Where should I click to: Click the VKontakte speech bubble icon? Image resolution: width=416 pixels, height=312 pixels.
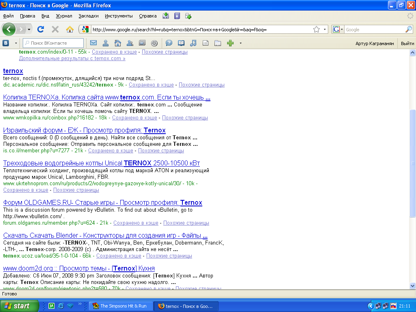[169, 43]
